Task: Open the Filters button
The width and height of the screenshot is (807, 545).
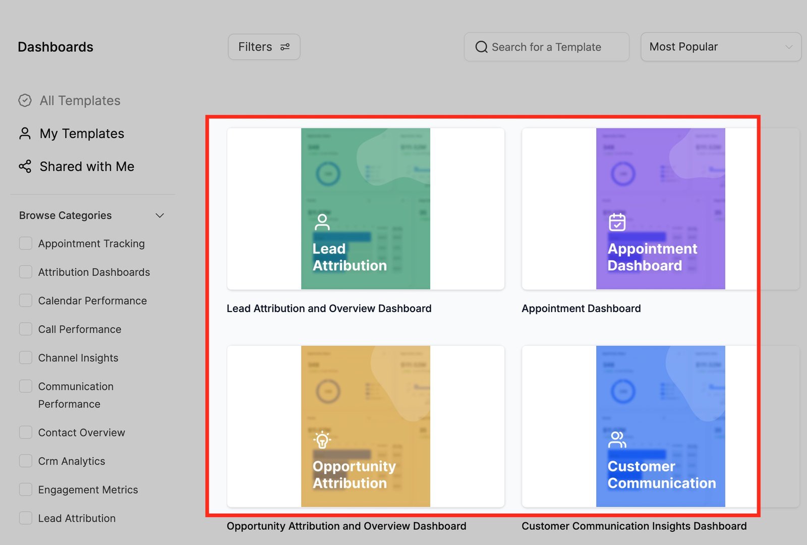Action: (x=264, y=47)
